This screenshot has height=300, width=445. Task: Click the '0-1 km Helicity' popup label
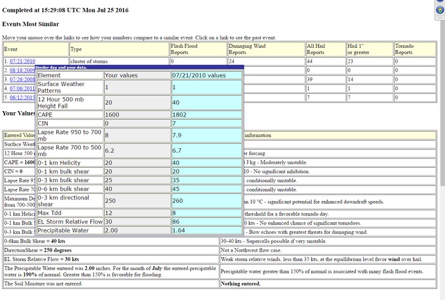[x=70, y=163]
